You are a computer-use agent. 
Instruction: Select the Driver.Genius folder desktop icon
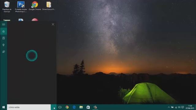click(49, 6)
